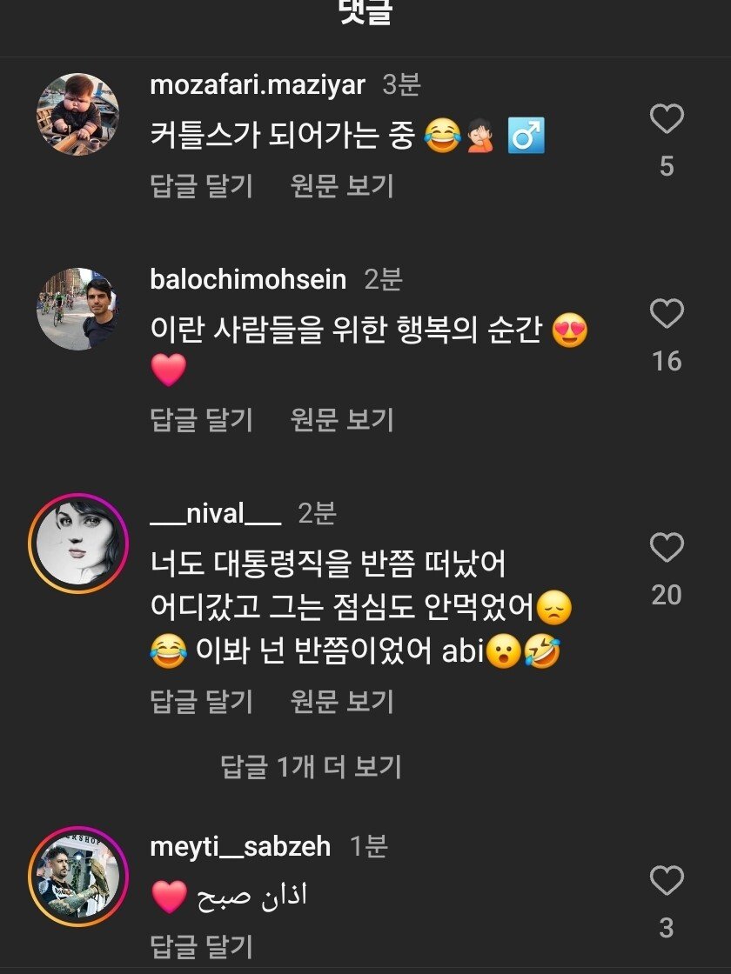This screenshot has height=974, width=731.
Task: Reply to ___nival___'s comment (답글 달기)
Action: tap(201, 701)
